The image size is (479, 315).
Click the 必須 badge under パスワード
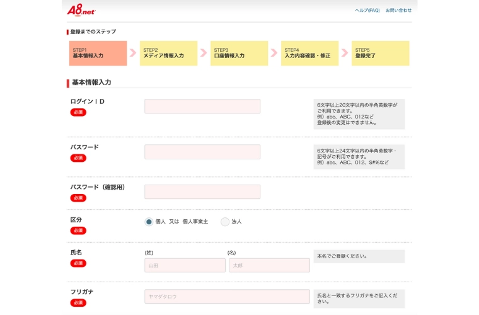tap(78, 158)
